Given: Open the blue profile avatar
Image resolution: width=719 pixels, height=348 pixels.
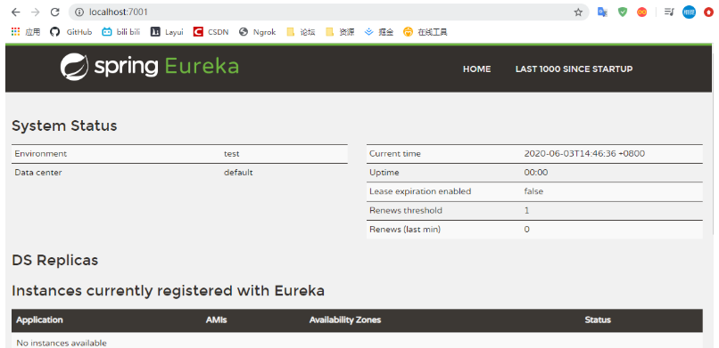Looking at the screenshot, I should (689, 12).
